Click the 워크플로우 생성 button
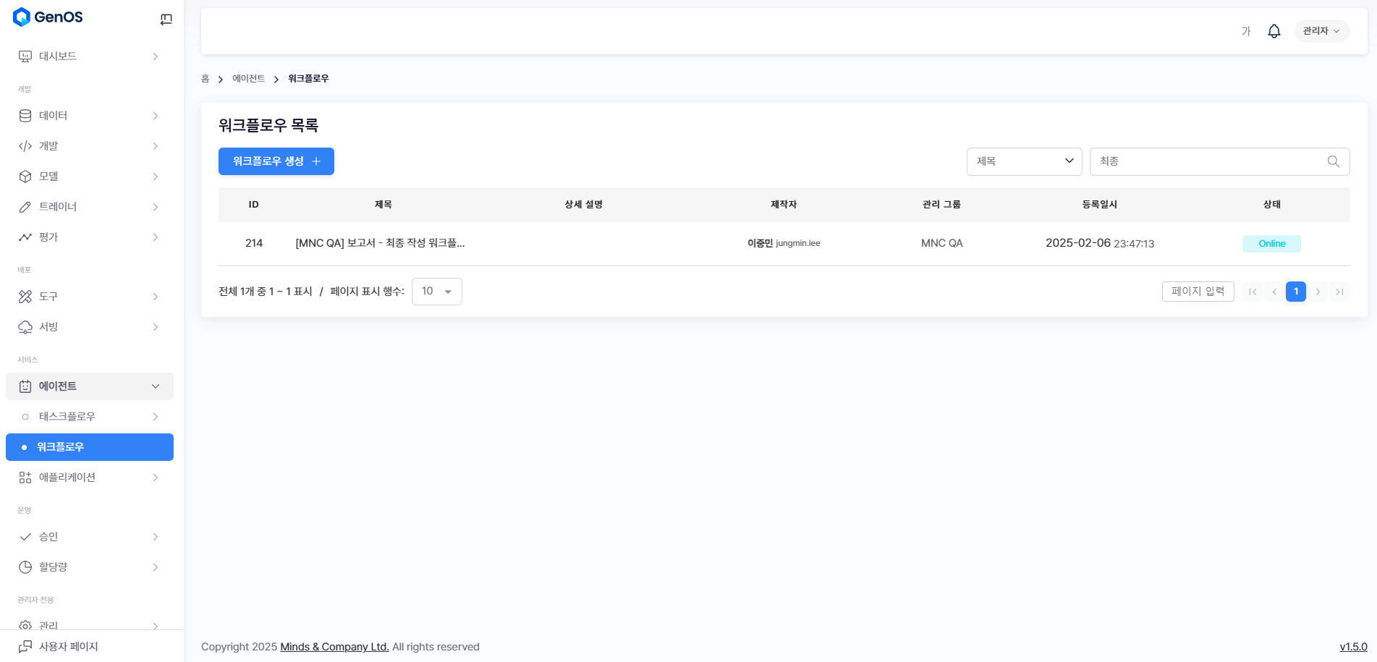The height and width of the screenshot is (662, 1377). point(276,161)
